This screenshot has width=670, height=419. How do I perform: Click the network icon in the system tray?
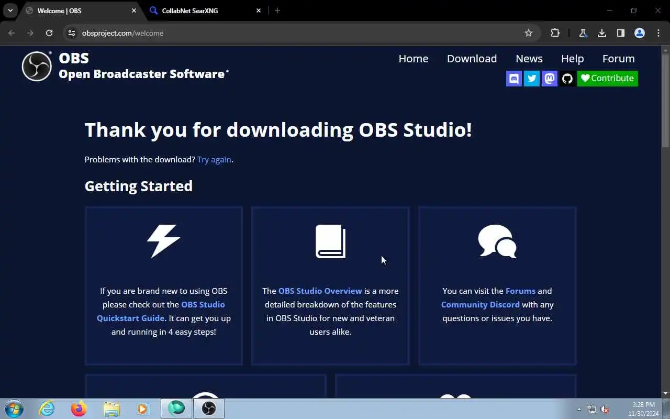click(592, 409)
